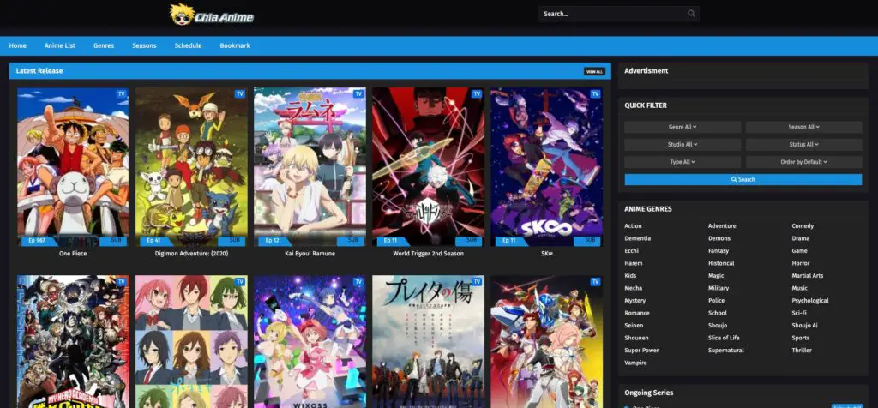Viewport: 878px width, 408px height.
Task: Open Bookmark in the navigation bar
Action: point(235,46)
